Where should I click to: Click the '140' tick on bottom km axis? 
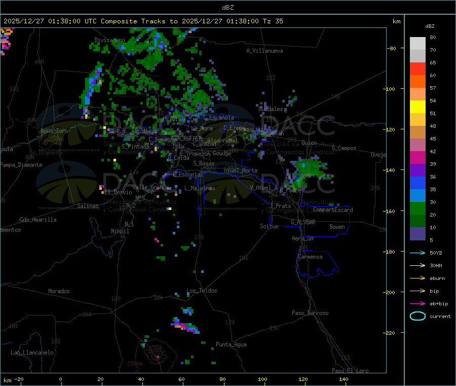[344, 379]
